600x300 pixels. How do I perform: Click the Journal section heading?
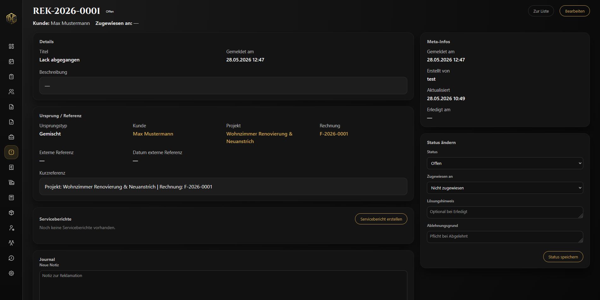pyautogui.click(x=47, y=259)
